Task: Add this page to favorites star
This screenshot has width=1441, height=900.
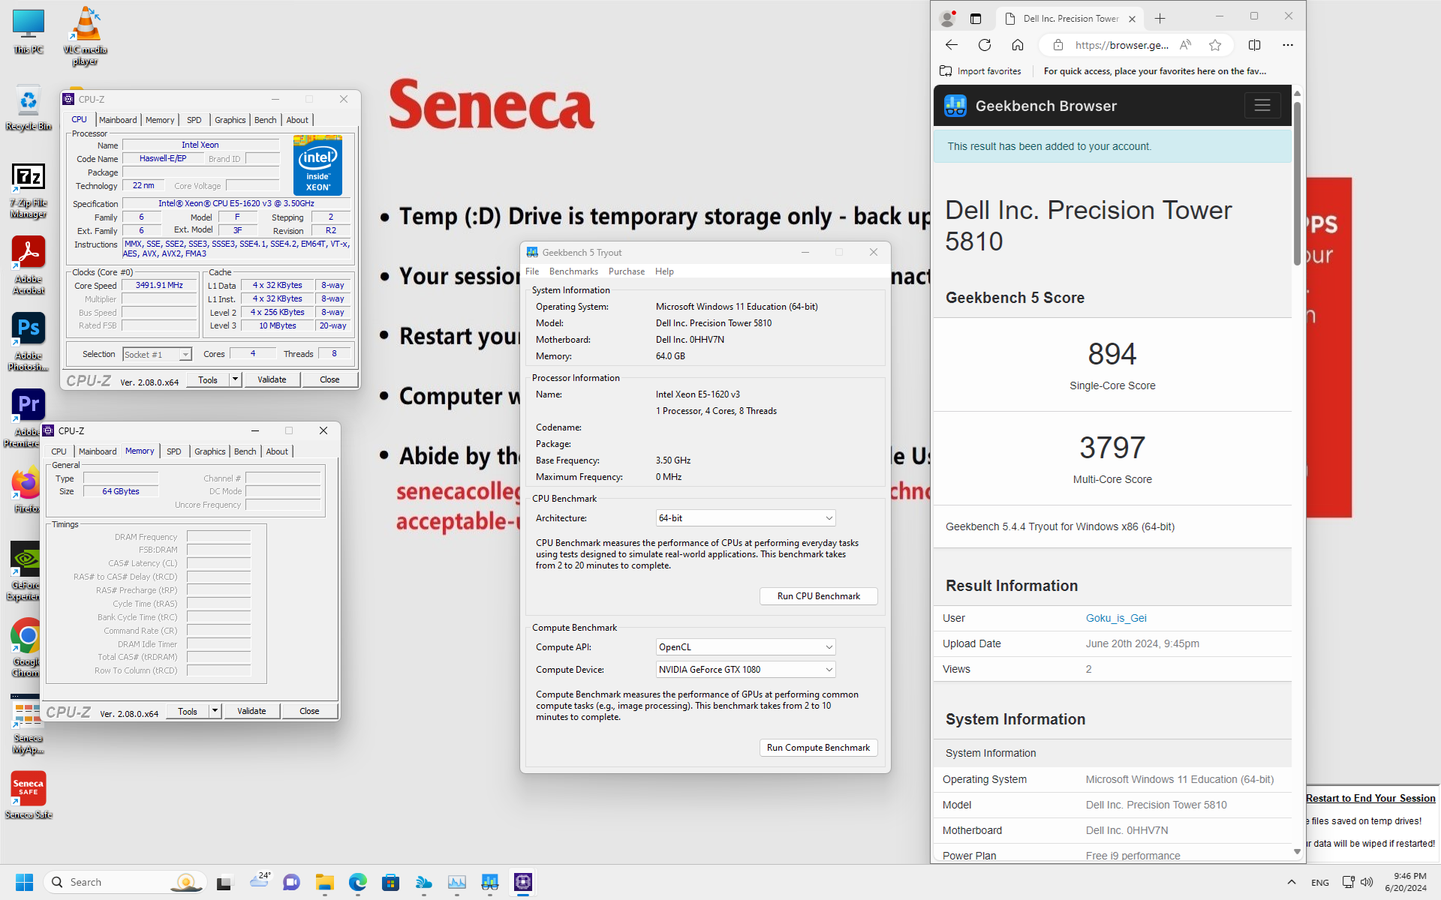Action: 1215,45
